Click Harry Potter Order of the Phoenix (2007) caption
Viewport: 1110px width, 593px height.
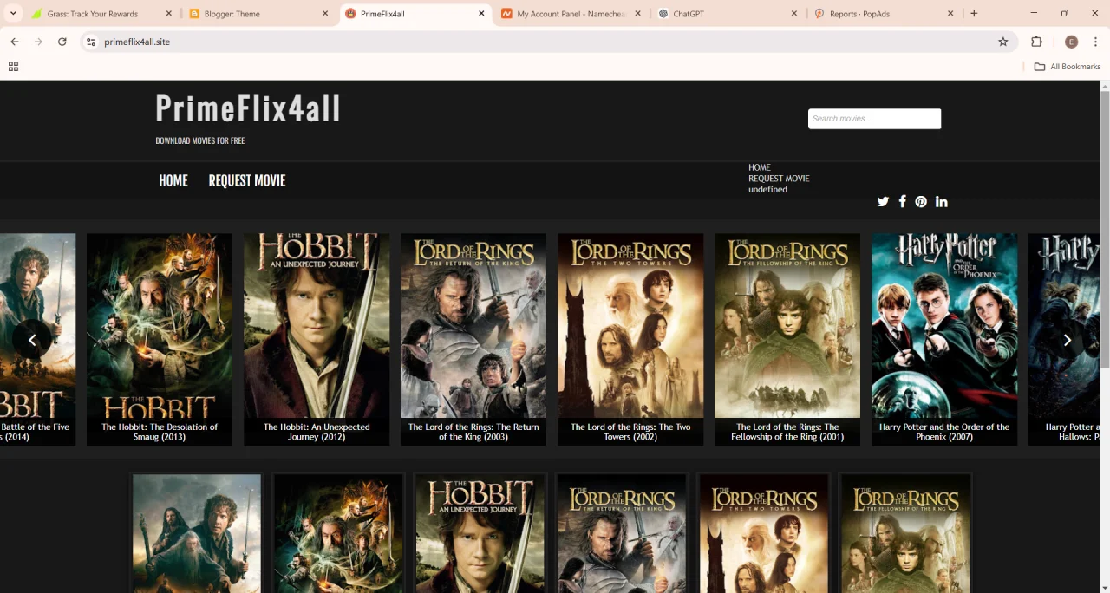[944, 432]
